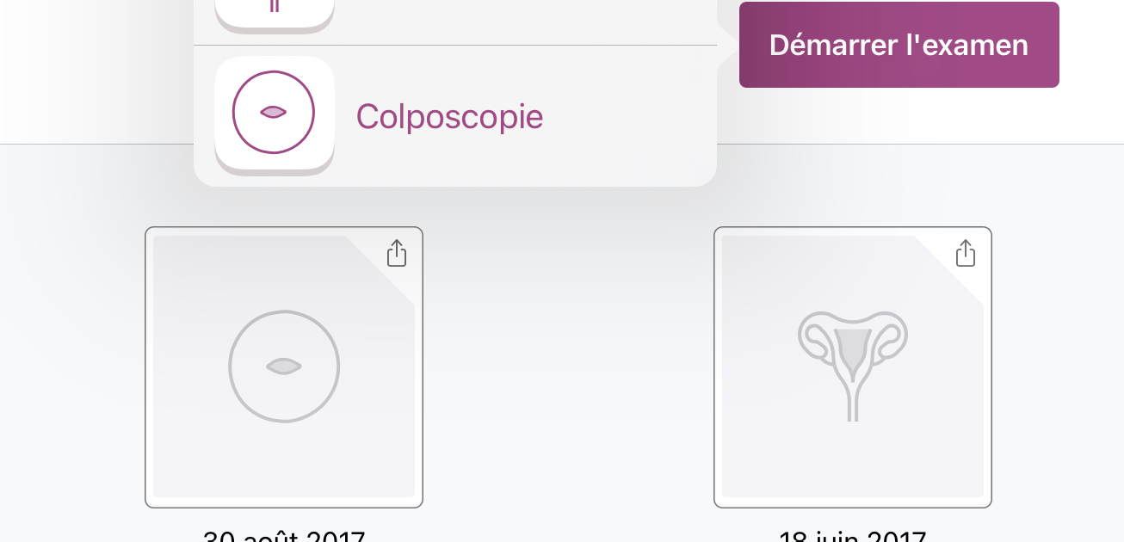Viewport: 1124px width, 542px height.
Task: Pick the Colposcopie row's empty right side
Action: tap(628, 116)
